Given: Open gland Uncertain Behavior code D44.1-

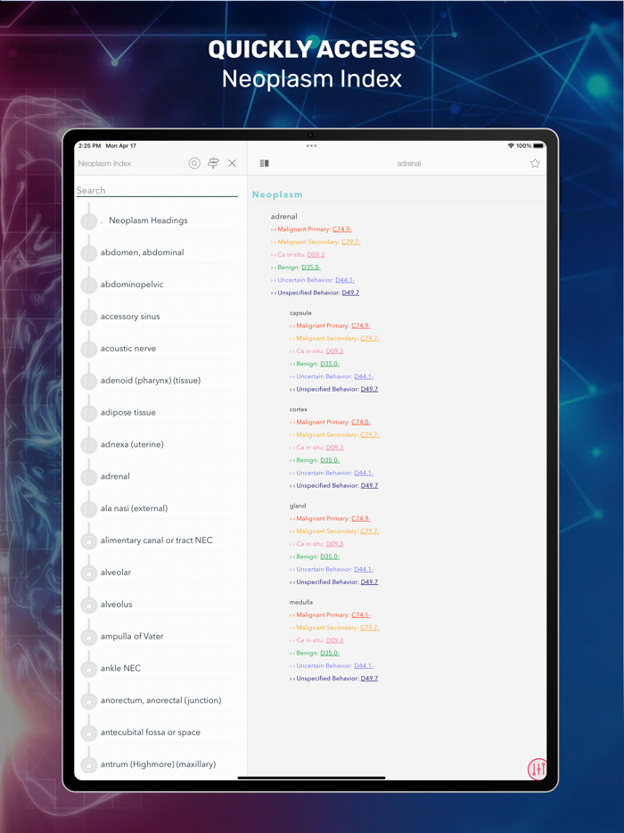Looking at the screenshot, I should coord(364,570).
